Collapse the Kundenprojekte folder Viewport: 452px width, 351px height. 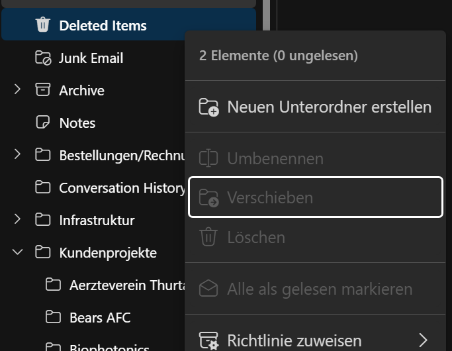pos(17,252)
